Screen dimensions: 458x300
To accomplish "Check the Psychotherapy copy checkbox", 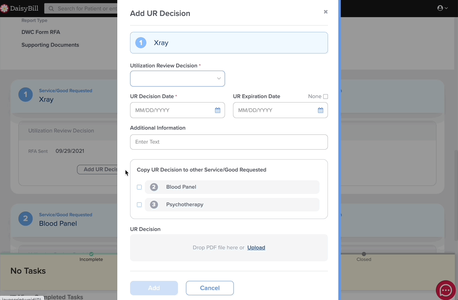I will (x=139, y=205).
